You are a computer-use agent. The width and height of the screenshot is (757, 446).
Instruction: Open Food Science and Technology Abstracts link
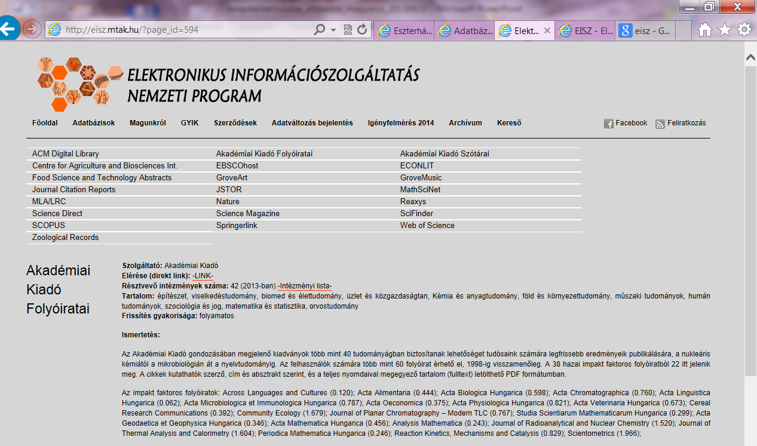(x=102, y=178)
